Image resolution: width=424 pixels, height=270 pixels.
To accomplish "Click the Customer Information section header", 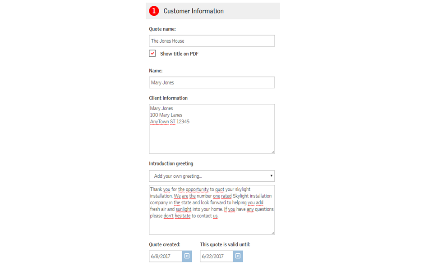I will (213, 11).
